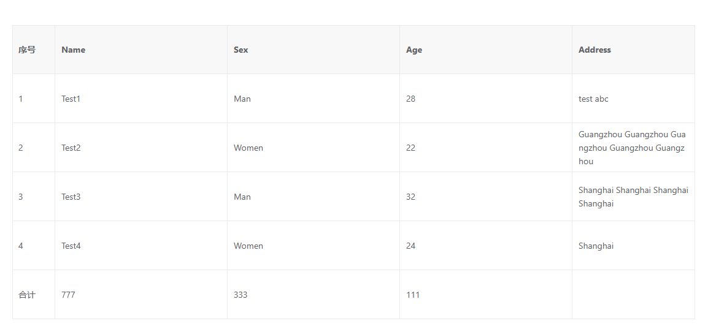Click the Name column header
708x329 pixels.
coord(74,50)
